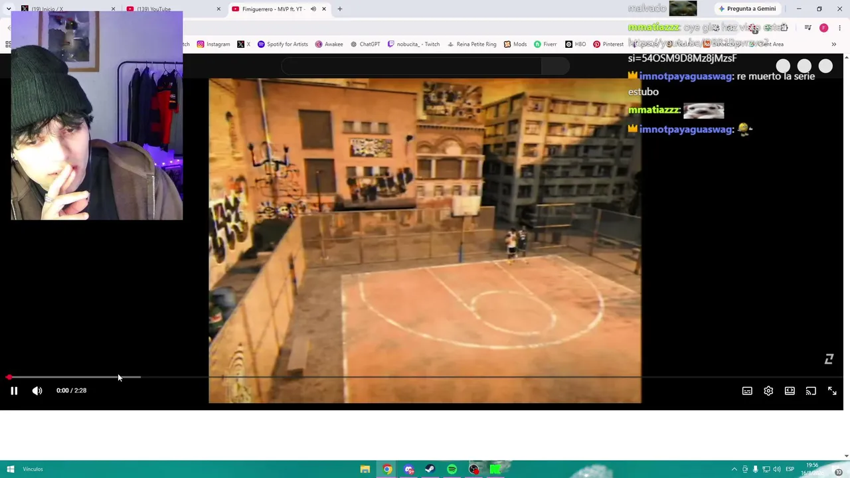Restore down the Chrome window
The width and height of the screenshot is (850, 478).
pos(819,9)
